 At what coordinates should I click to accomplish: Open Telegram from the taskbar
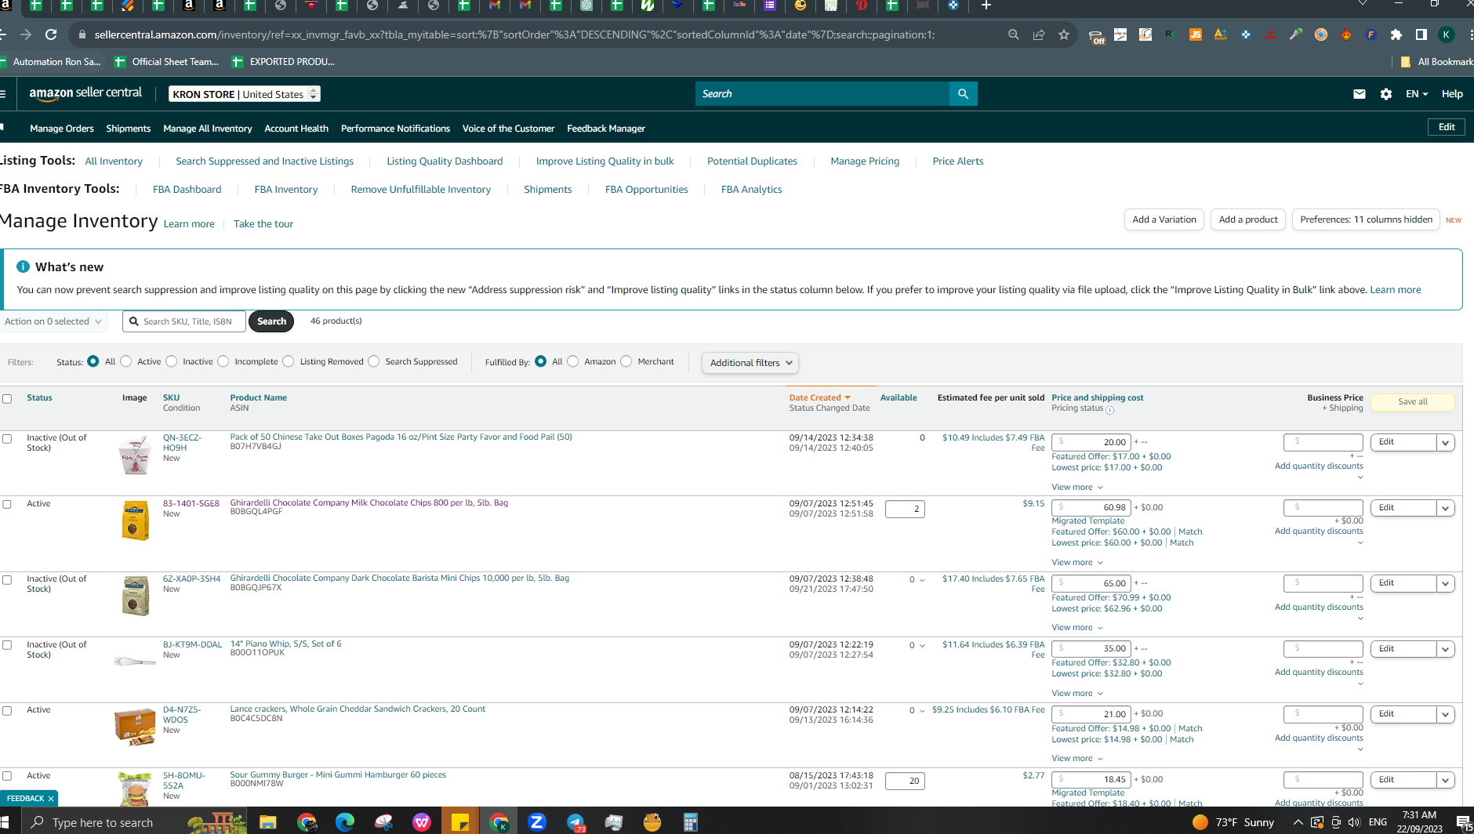point(575,822)
